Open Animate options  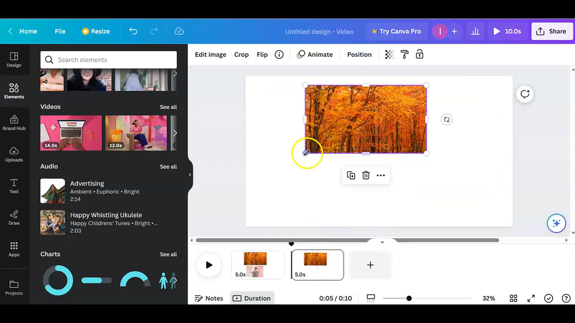click(315, 55)
